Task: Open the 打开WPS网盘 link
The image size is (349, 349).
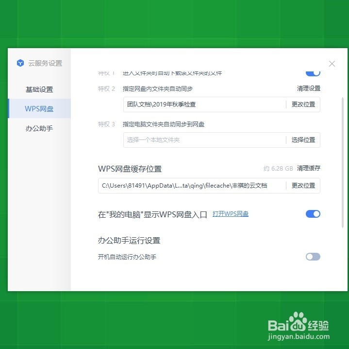Action: [x=231, y=214]
